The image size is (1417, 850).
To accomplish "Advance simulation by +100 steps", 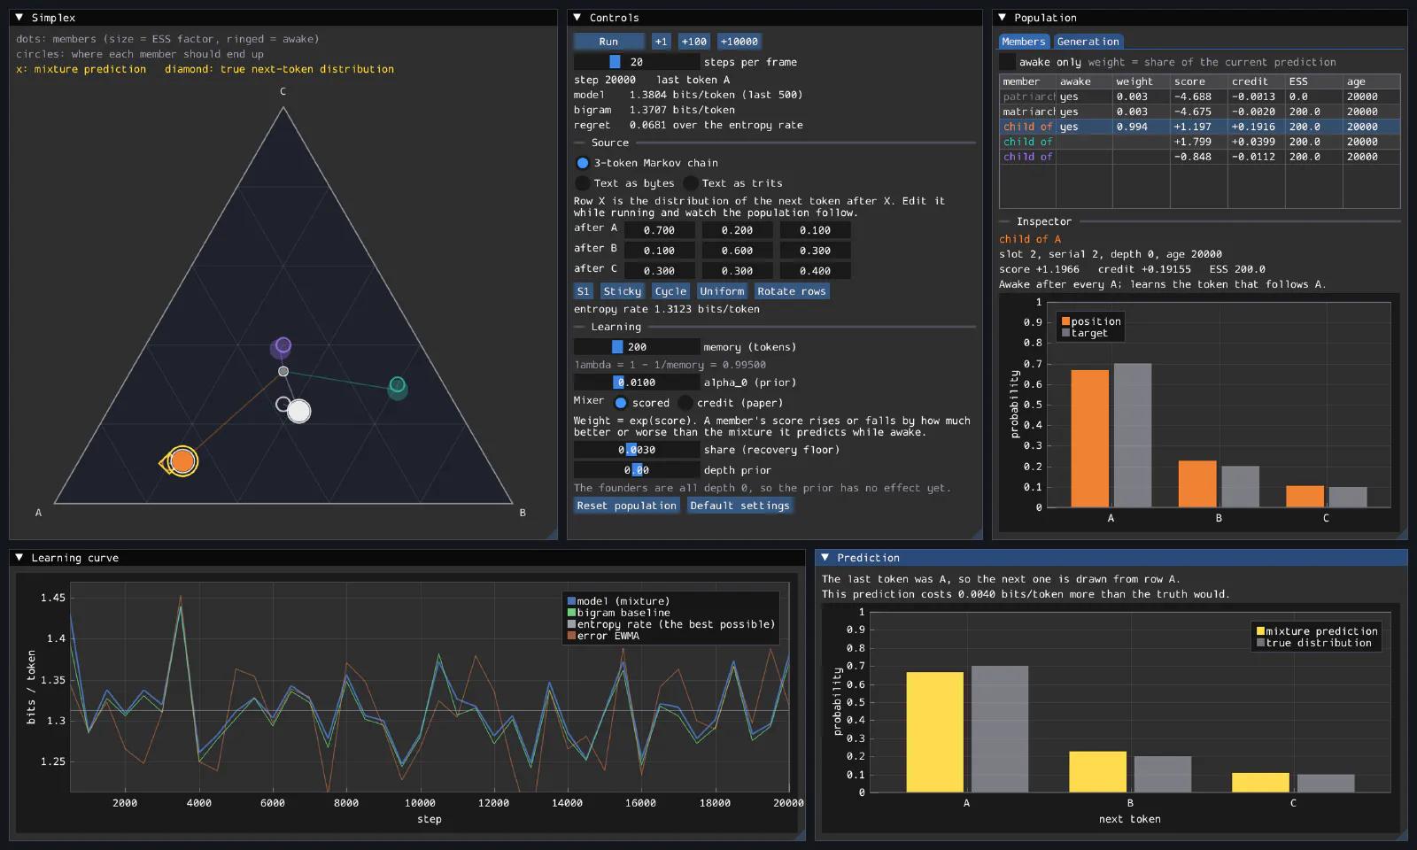I will click(694, 42).
